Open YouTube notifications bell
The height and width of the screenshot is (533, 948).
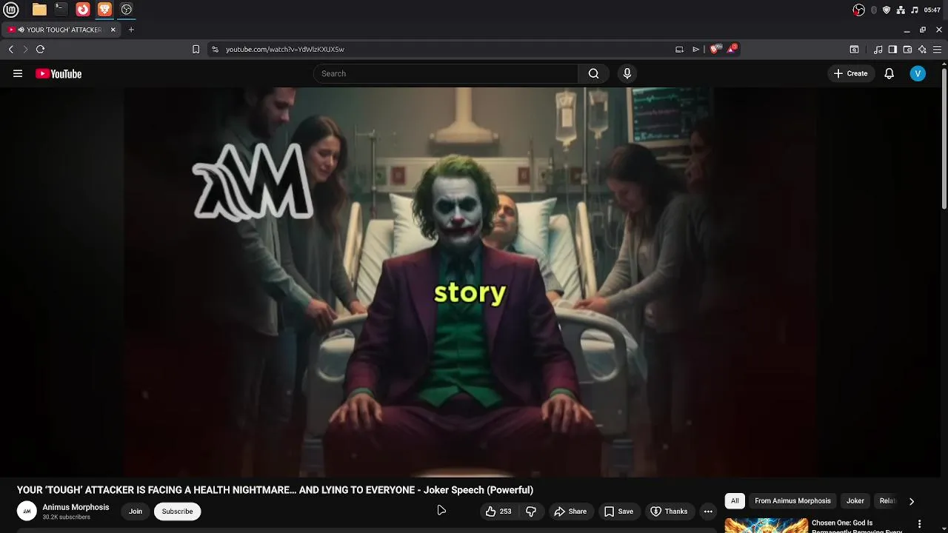tap(889, 73)
